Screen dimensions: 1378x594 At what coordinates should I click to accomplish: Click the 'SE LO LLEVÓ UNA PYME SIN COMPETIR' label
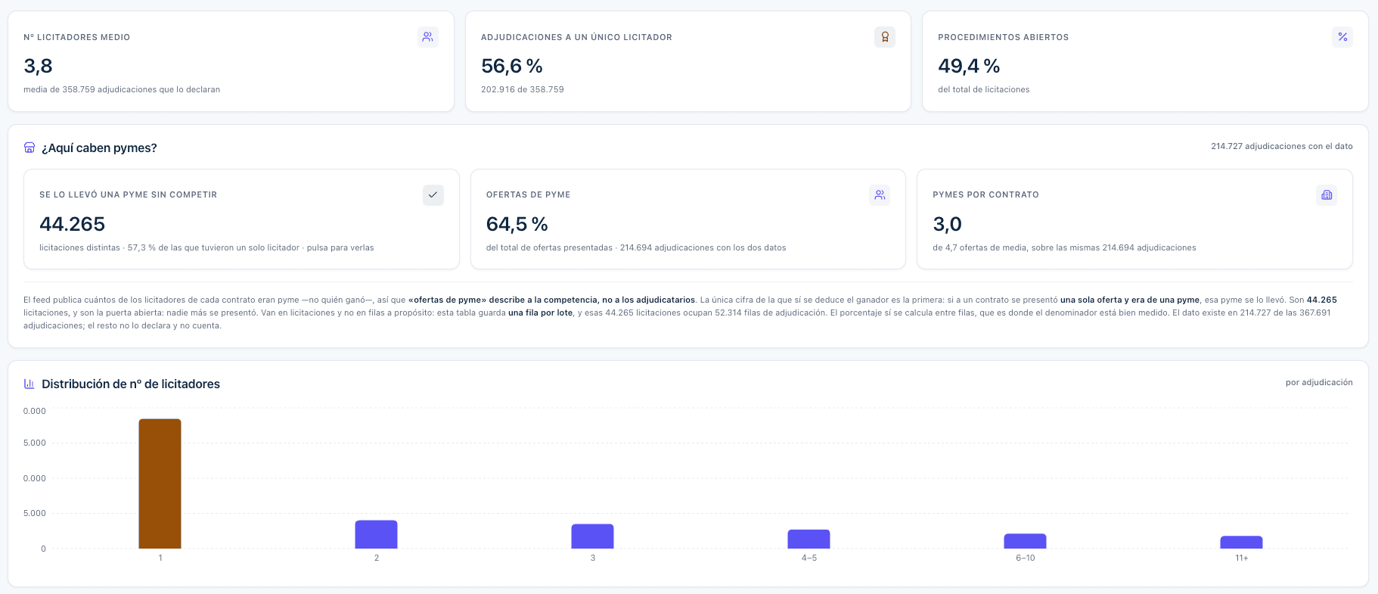click(129, 194)
